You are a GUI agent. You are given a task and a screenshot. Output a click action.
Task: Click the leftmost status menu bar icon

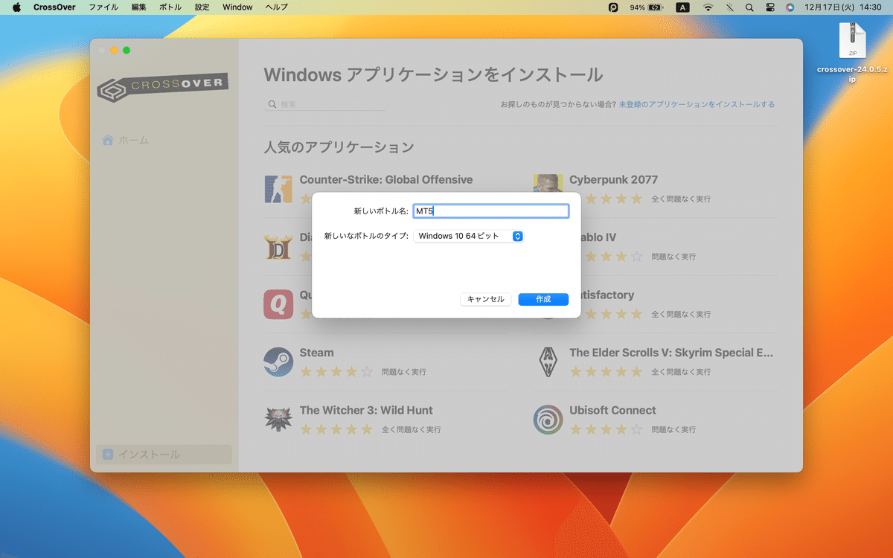pos(613,7)
